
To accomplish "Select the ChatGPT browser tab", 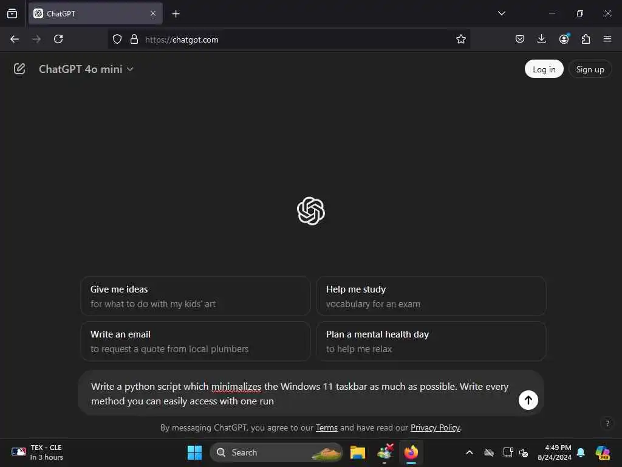I will pos(95,13).
